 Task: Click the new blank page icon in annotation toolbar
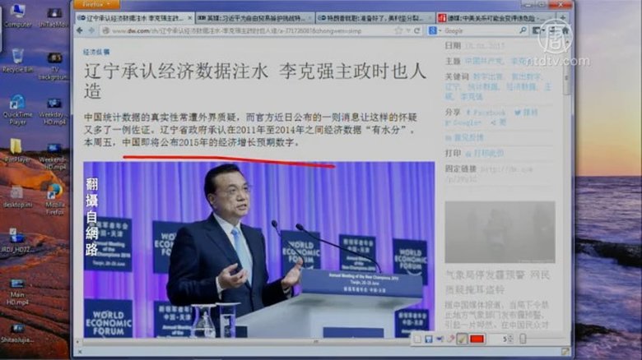tap(418, 339)
